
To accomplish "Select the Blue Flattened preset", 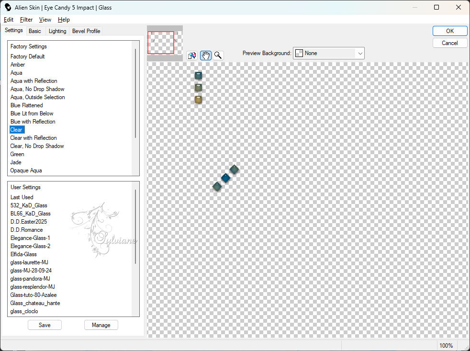I will coord(26,105).
